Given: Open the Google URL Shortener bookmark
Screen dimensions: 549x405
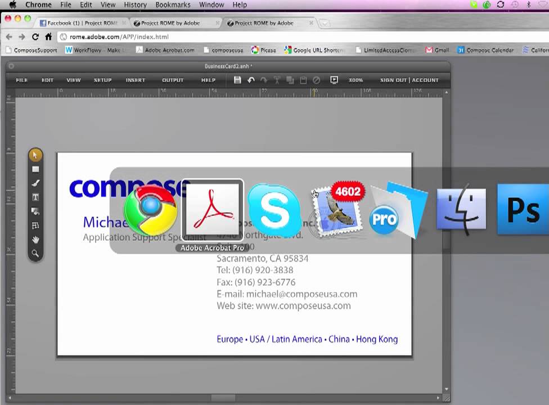Looking at the screenshot, I should pyautogui.click(x=315, y=50).
